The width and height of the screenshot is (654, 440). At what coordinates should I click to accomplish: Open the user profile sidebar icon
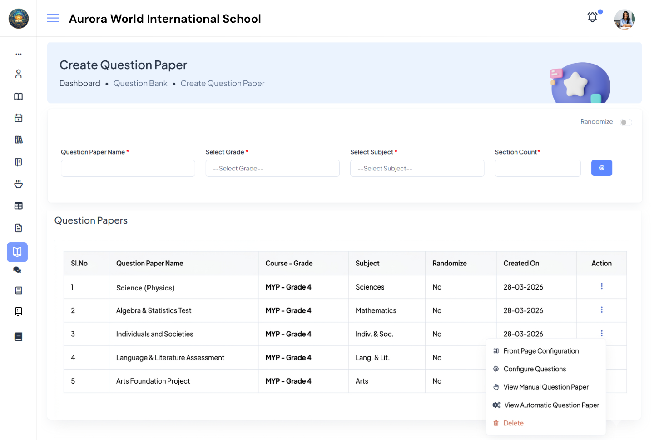pos(18,73)
